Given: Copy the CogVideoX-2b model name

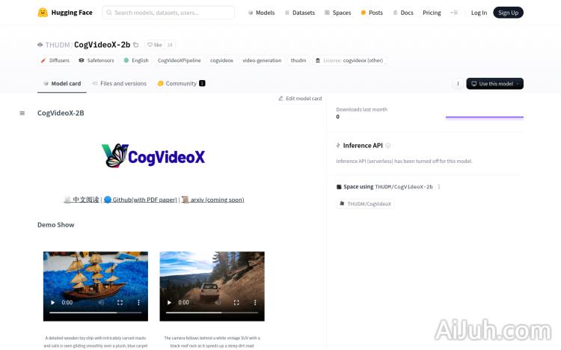Looking at the screenshot, I should [x=135, y=45].
